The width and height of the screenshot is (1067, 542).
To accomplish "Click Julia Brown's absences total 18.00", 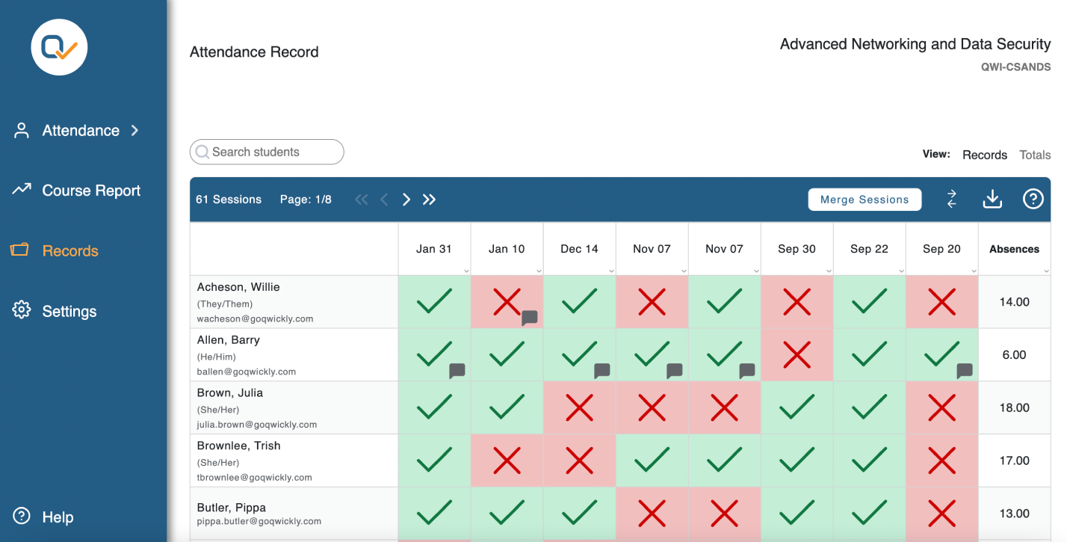I will [x=1014, y=407].
